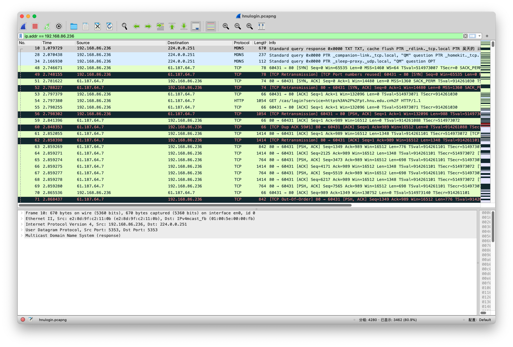Click the packet list vertical scrollbar

493,44
